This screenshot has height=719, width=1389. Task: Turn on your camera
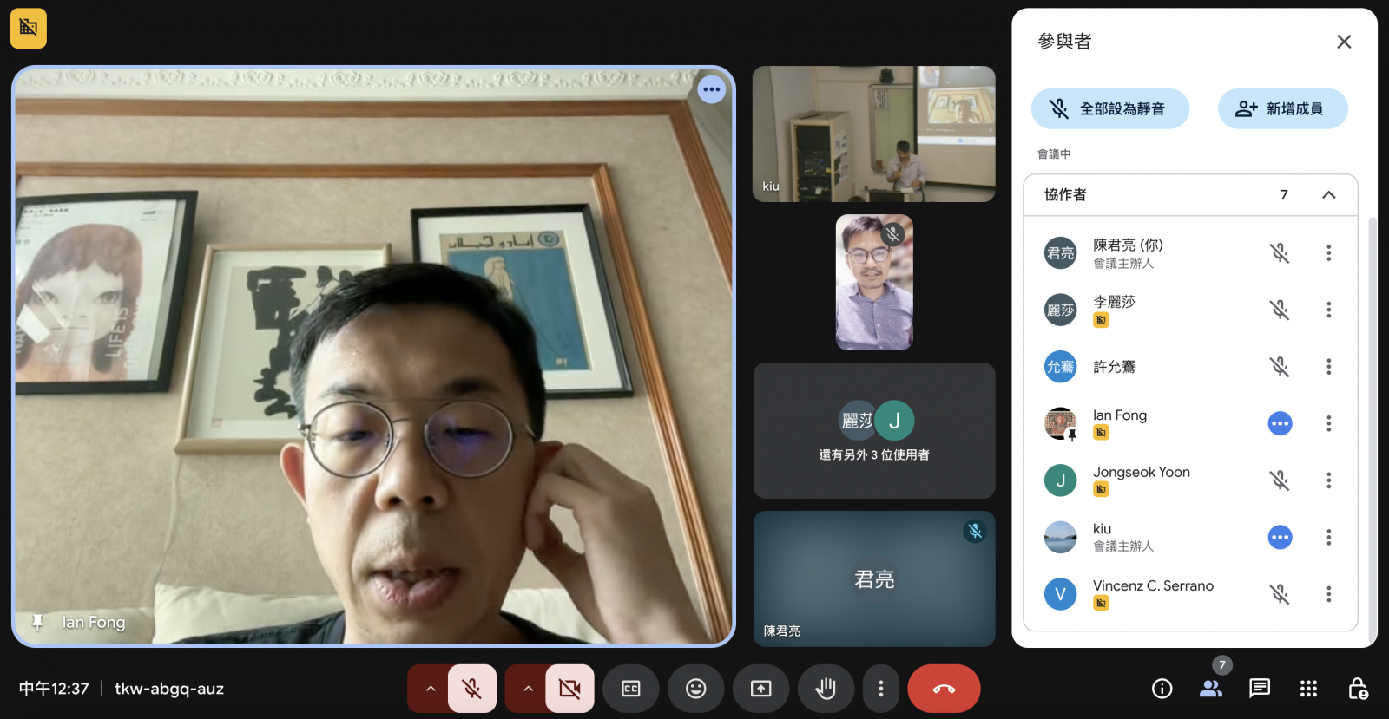point(569,689)
